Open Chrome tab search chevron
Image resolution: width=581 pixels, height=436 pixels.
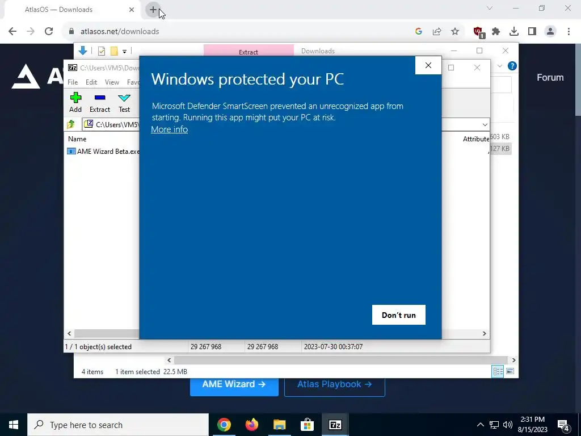(x=490, y=8)
